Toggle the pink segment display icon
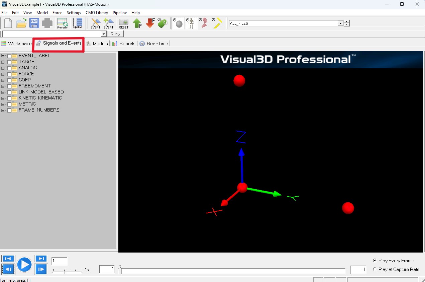Screen dimensions: 425x282 point(204,23)
